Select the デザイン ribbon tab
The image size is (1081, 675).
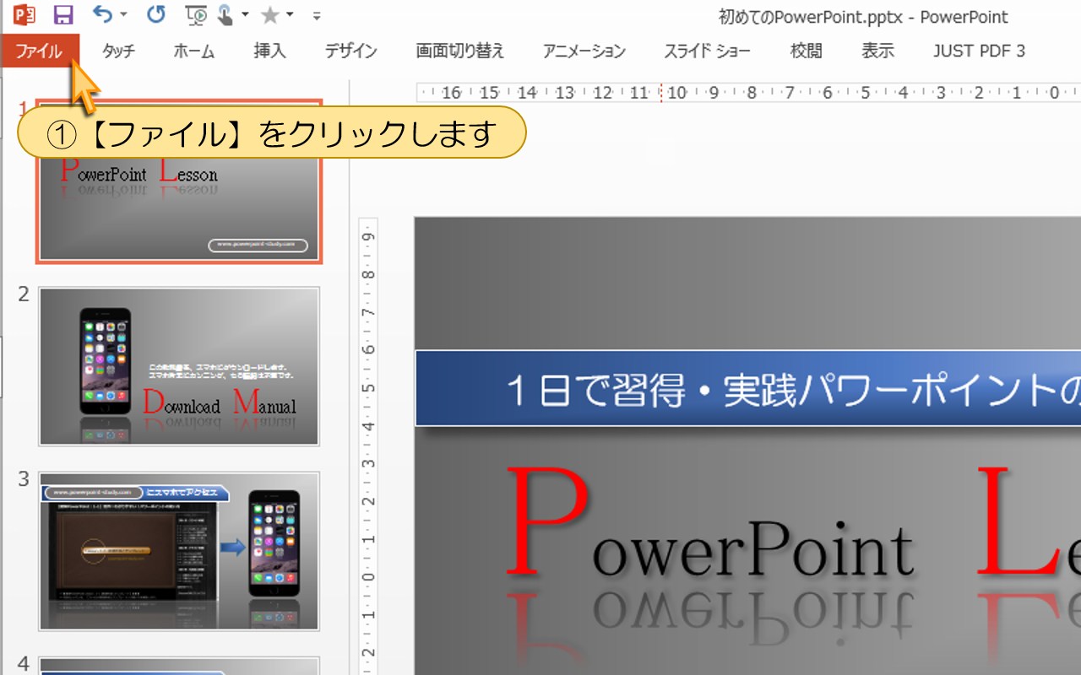[351, 51]
